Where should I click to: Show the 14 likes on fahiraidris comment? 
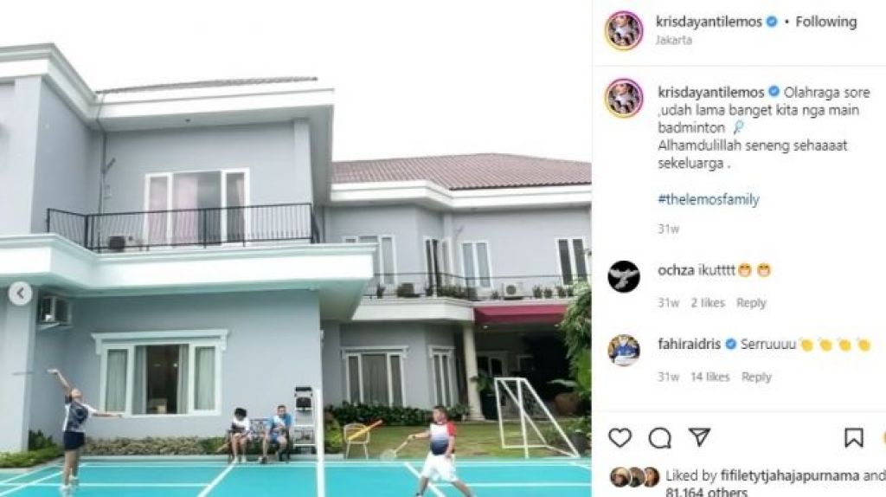[709, 377]
